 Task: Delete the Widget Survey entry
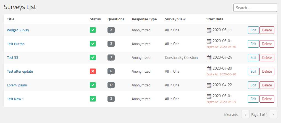[267, 30]
